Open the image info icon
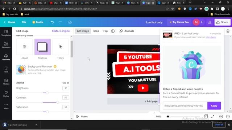 pos(113,31)
